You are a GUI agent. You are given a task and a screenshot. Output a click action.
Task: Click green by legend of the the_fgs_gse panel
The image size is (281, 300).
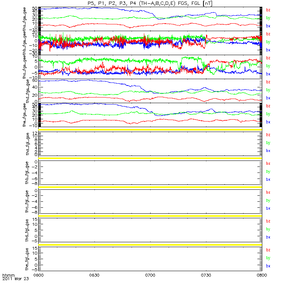click(268, 114)
